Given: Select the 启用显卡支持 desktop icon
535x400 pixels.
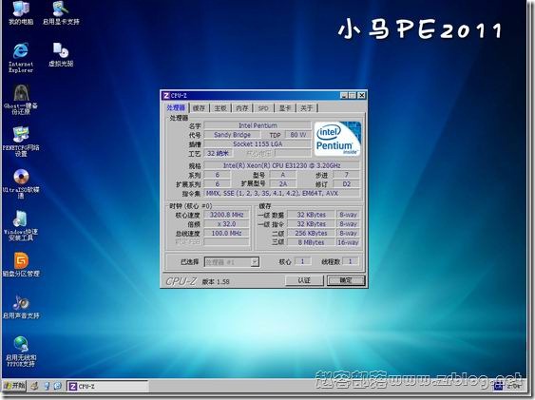Looking at the screenshot, I should click(61, 12).
